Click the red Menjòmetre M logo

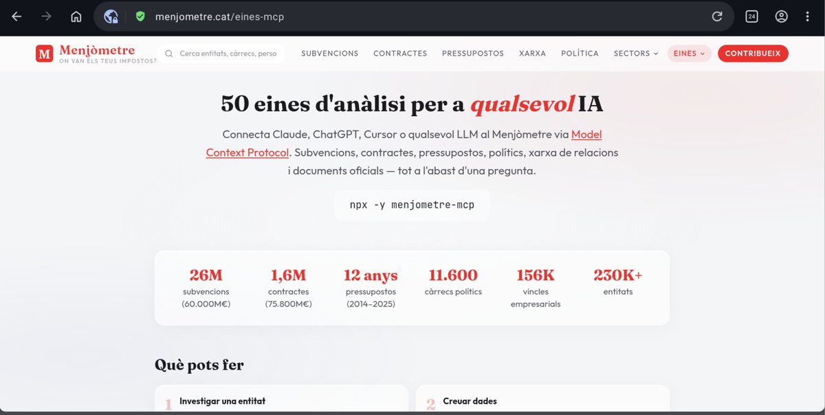(x=45, y=54)
